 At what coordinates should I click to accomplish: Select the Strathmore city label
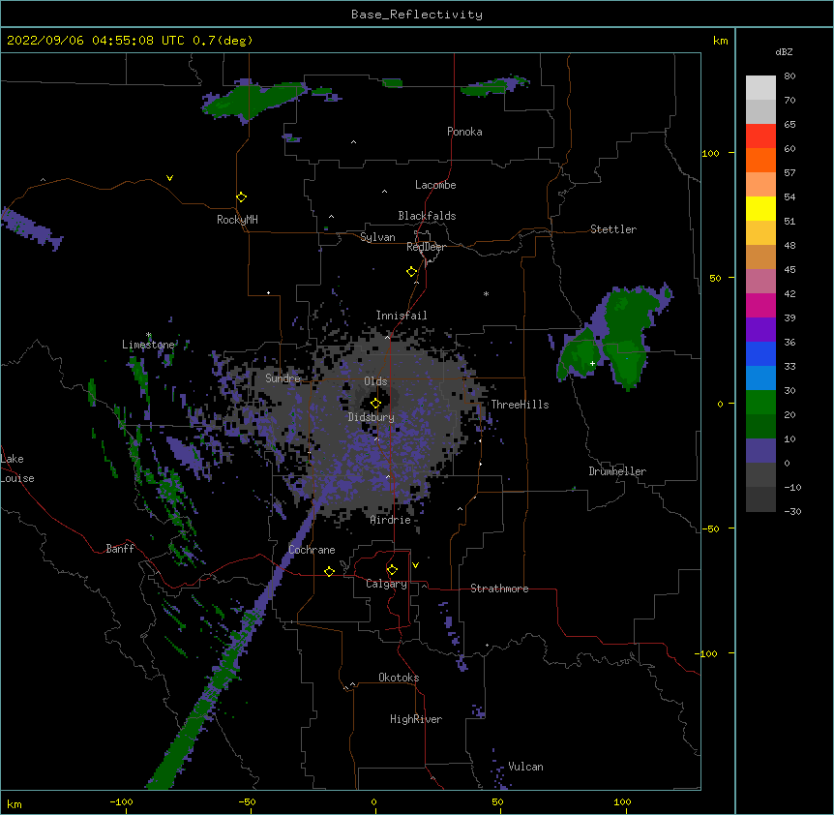(x=499, y=589)
